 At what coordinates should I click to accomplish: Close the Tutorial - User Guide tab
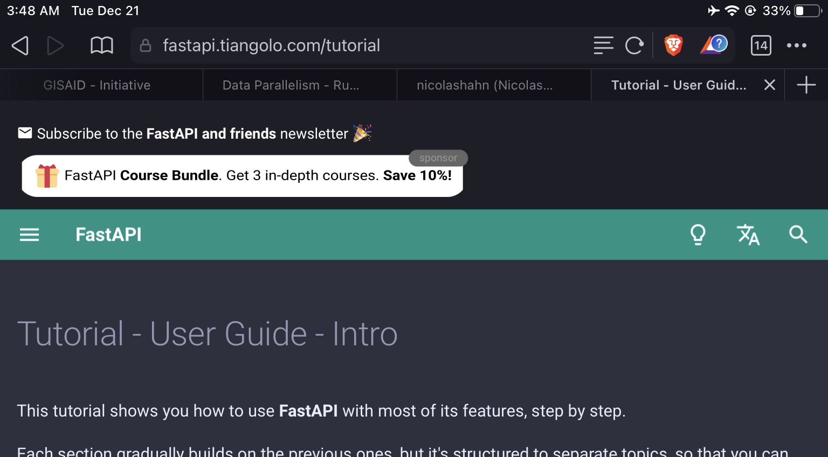pyautogui.click(x=769, y=85)
